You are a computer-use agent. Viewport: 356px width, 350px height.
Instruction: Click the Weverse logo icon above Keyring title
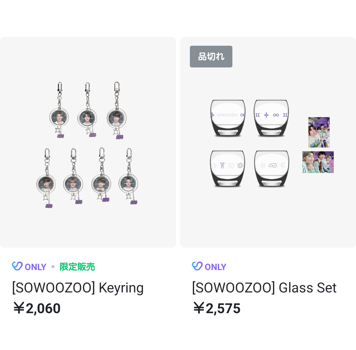17,266
